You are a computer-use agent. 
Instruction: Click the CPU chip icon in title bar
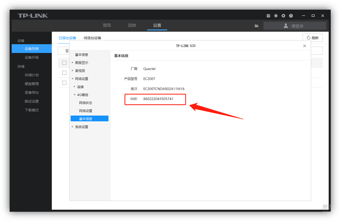(276, 16)
